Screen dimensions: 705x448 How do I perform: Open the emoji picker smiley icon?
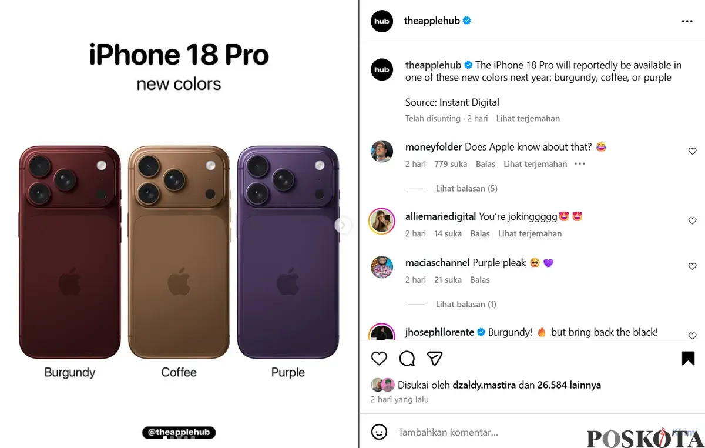380,432
